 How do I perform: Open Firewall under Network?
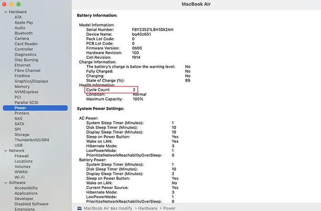click(x=22, y=156)
